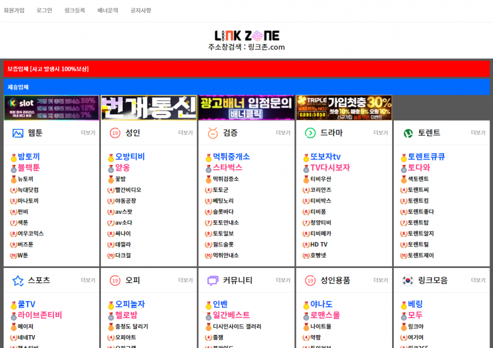Expand 더보기 in the 스포츠 section
The image size is (493, 348).
pos(88,280)
